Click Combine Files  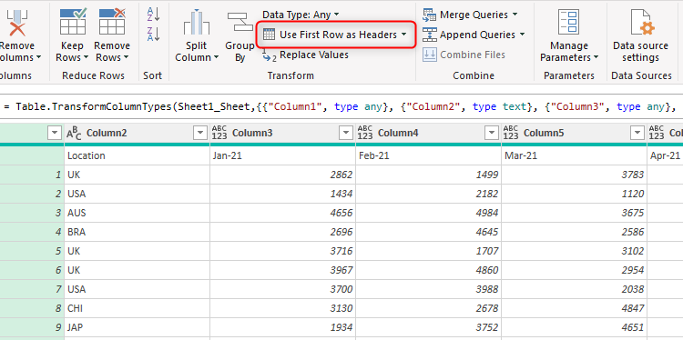(464, 55)
